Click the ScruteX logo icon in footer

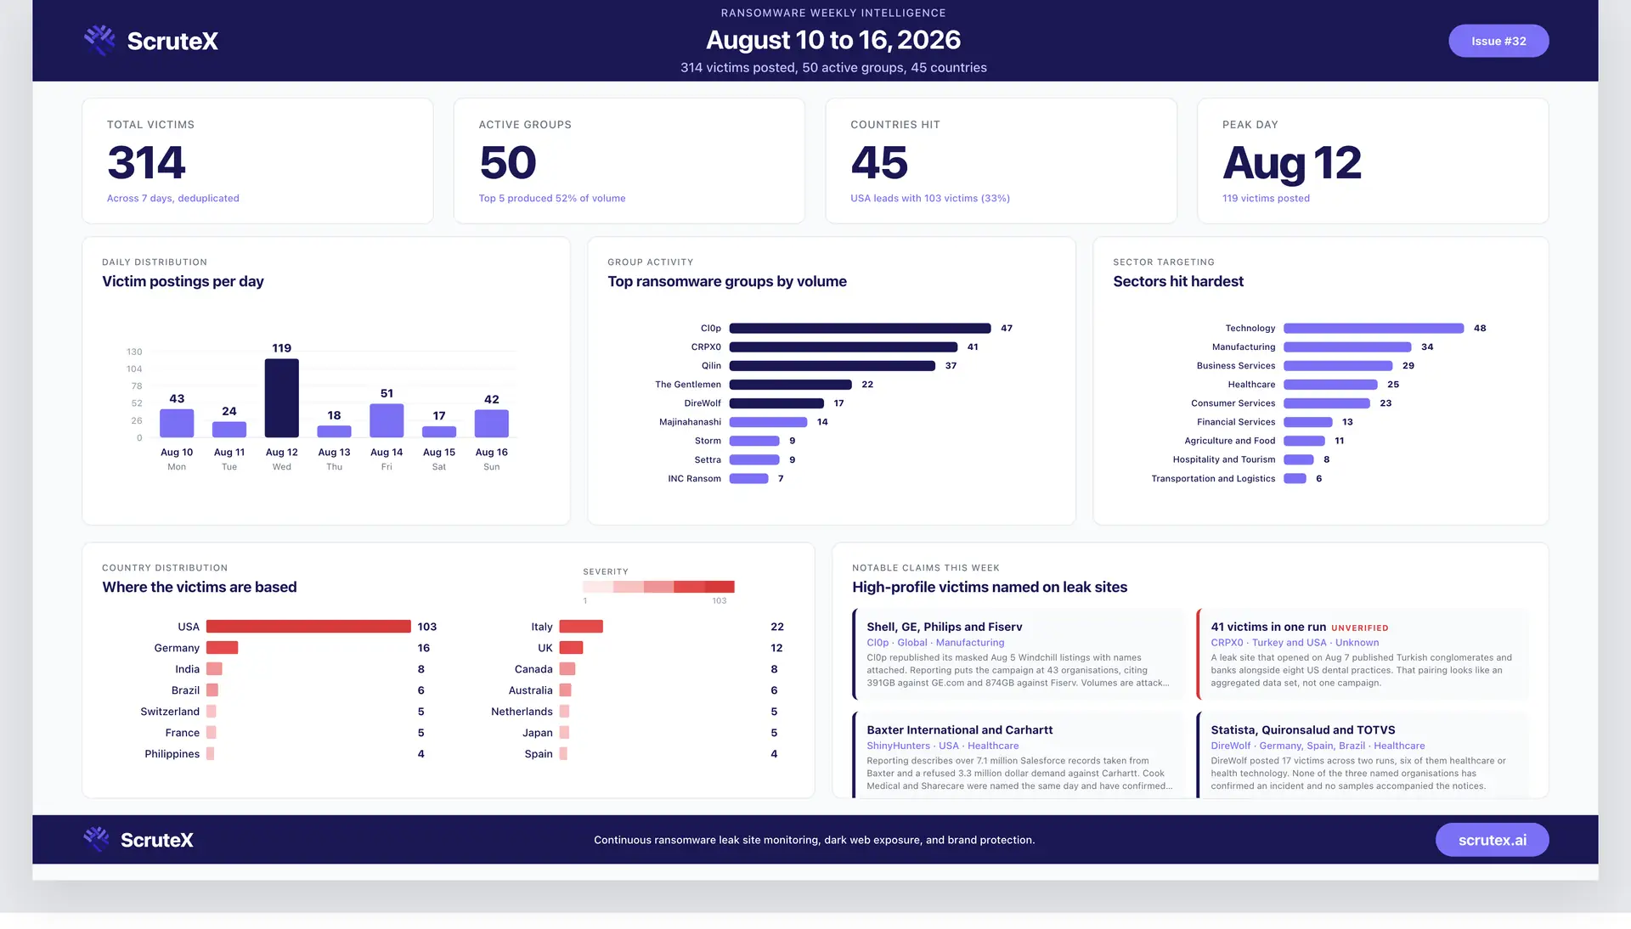coord(97,839)
